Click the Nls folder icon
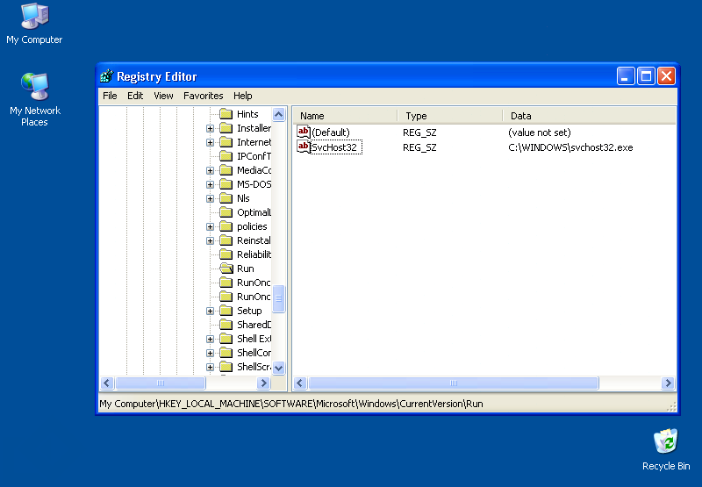This screenshot has height=487, width=702. coord(226,197)
